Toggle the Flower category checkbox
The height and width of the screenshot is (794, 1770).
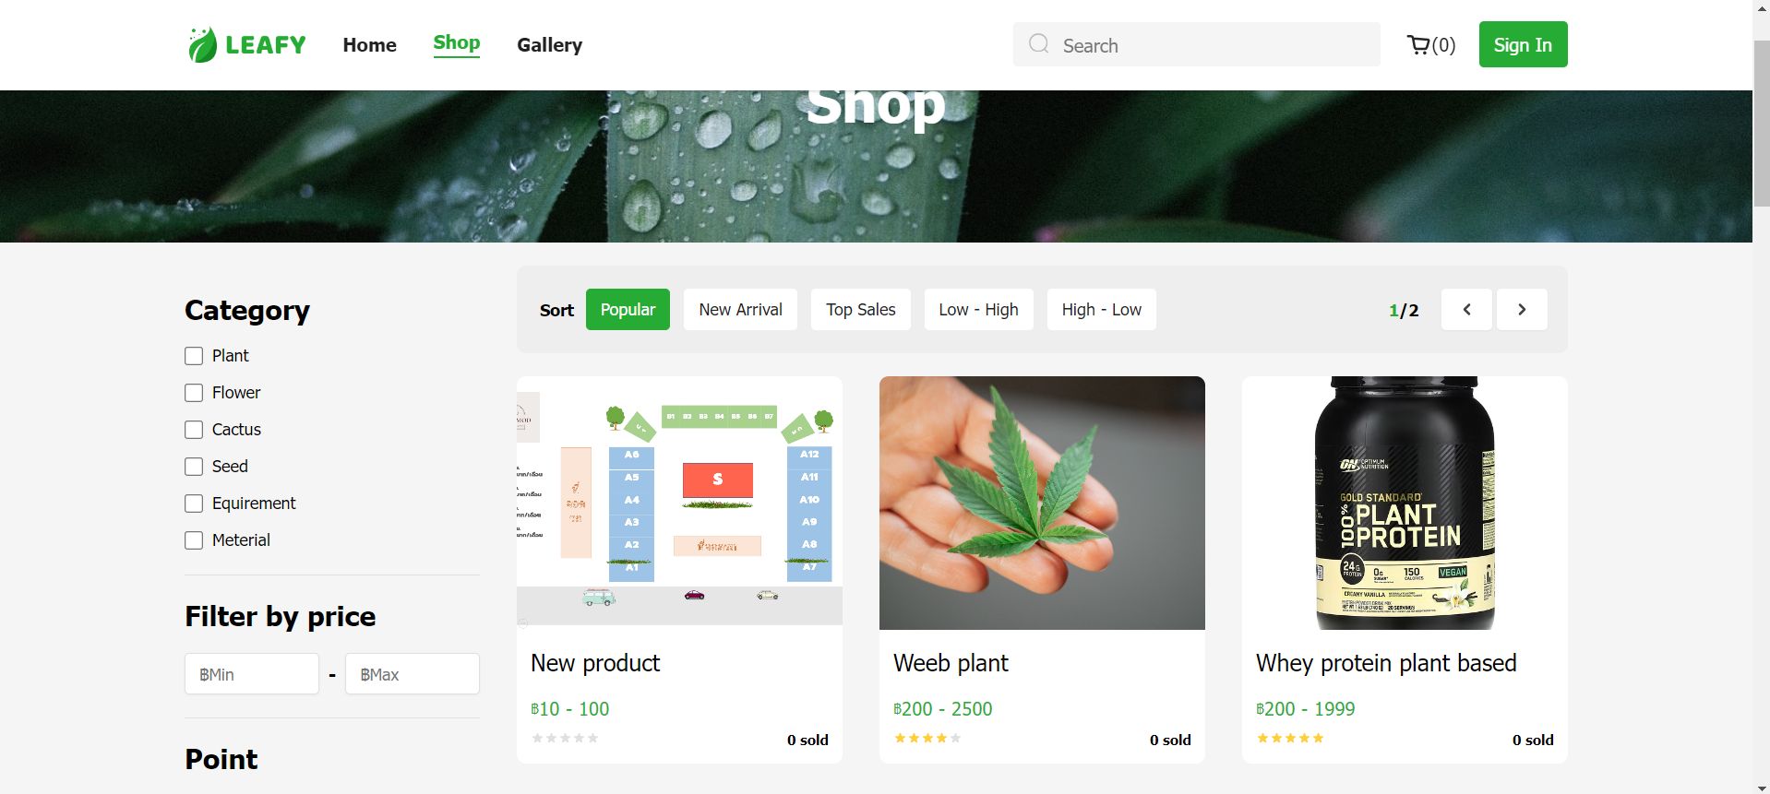tap(194, 393)
